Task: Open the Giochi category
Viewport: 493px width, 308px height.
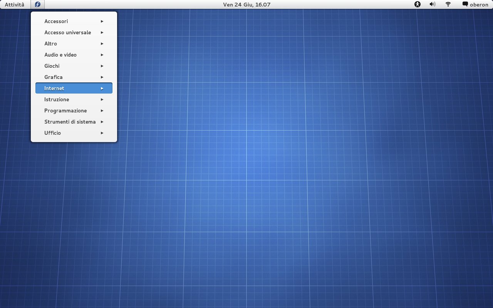Action: point(74,66)
